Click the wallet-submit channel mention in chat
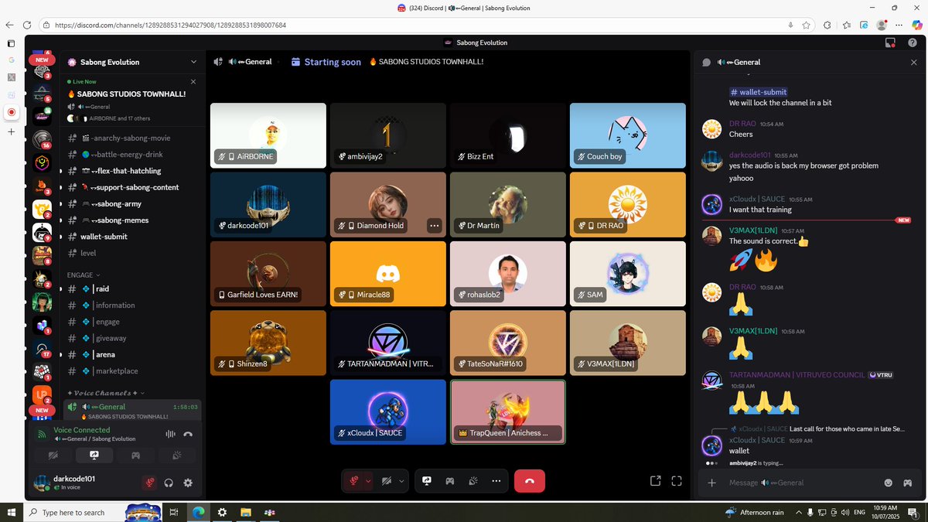Viewport: 928px width, 522px height. pyautogui.click(x=758, y=92)
